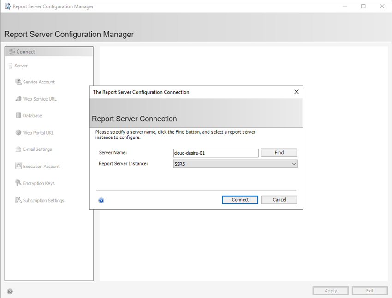
Task: Click the Service Account icon in sidebar
Action: [18, 82]
